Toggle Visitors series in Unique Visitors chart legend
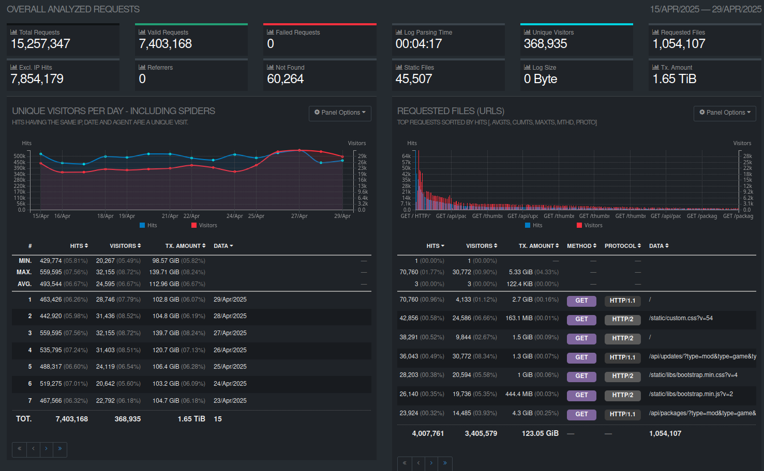764x471 pixels. coord(207,225)
